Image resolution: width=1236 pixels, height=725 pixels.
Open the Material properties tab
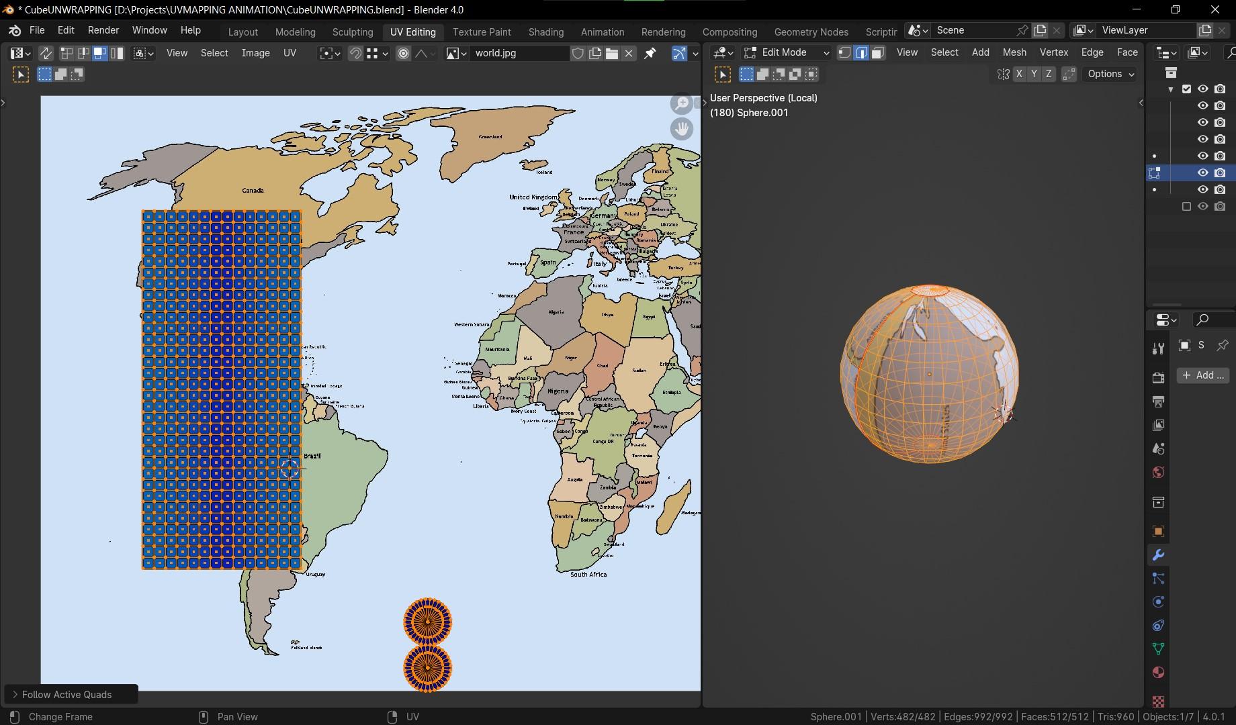point(1158,672)
